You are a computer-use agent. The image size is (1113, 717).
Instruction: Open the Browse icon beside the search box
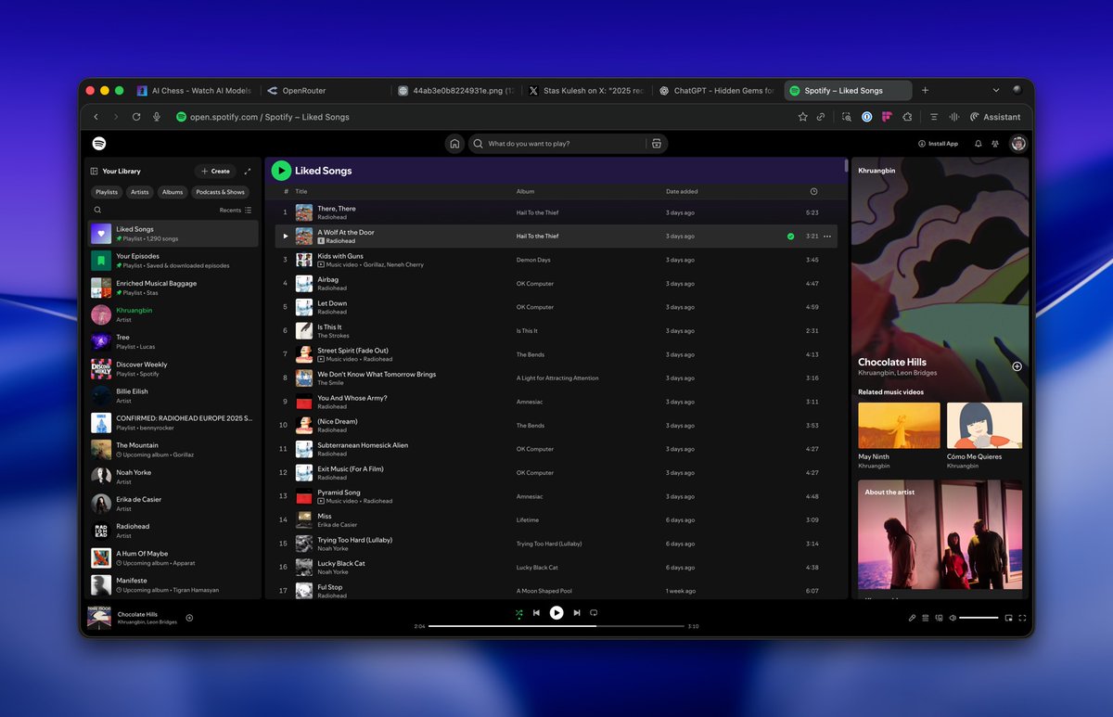pos(656,144)
